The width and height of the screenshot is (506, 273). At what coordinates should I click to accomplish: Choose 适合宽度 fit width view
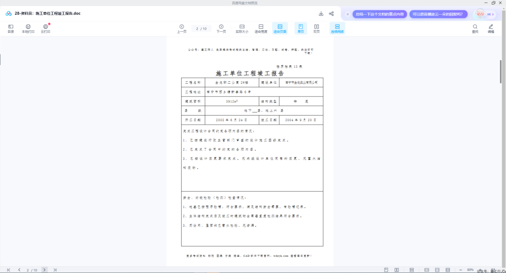pyautogui.click(x=261, y=29)
